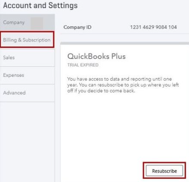This screenshot has width=189, height=182.
Task: Click the phrase 'off if you decide to come back'
Action: click(101, 91)
